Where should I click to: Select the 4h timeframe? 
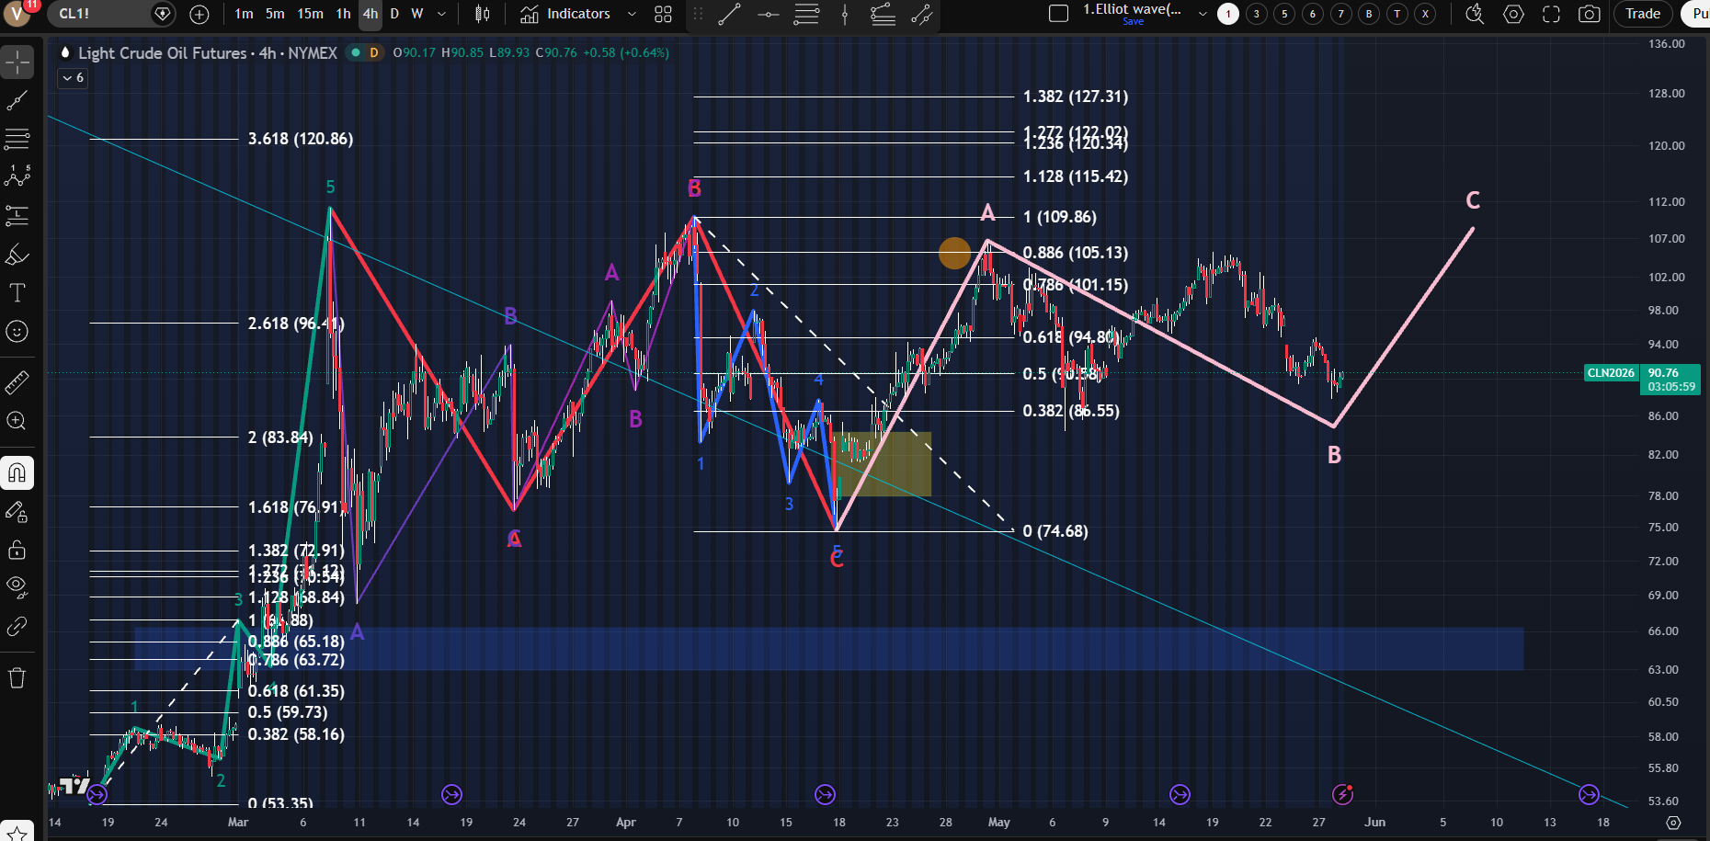[x=370, y=14]
